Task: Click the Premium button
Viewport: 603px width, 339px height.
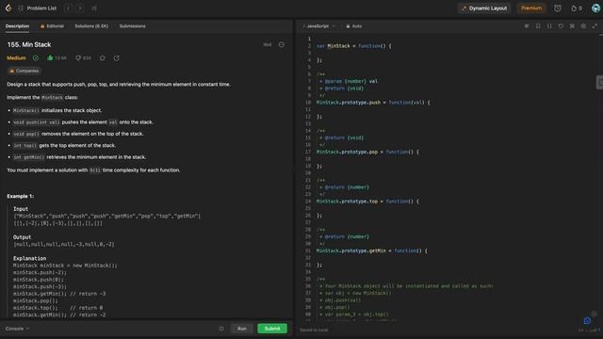Action: 531,8
